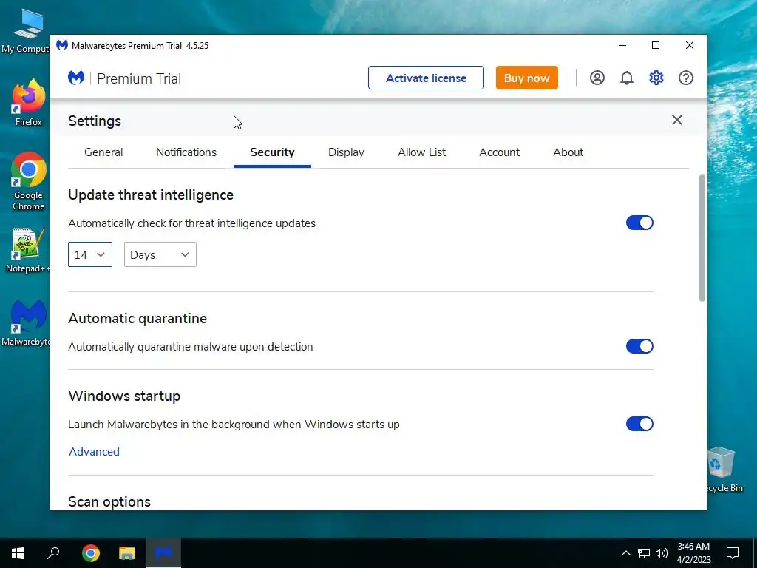Click the taskbar search magnifier
The height and width of the screenshot is (568, 757).
click(x=53, y=553)
